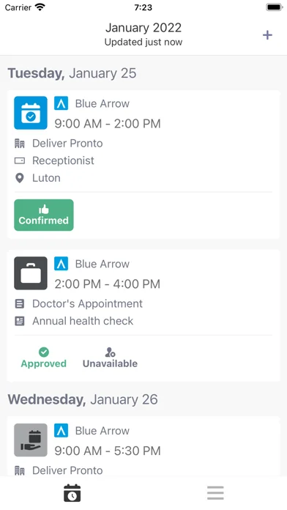Open the blue confirmed shift calendar icon
Screen dimensions: 287x510
click(31, 113)
